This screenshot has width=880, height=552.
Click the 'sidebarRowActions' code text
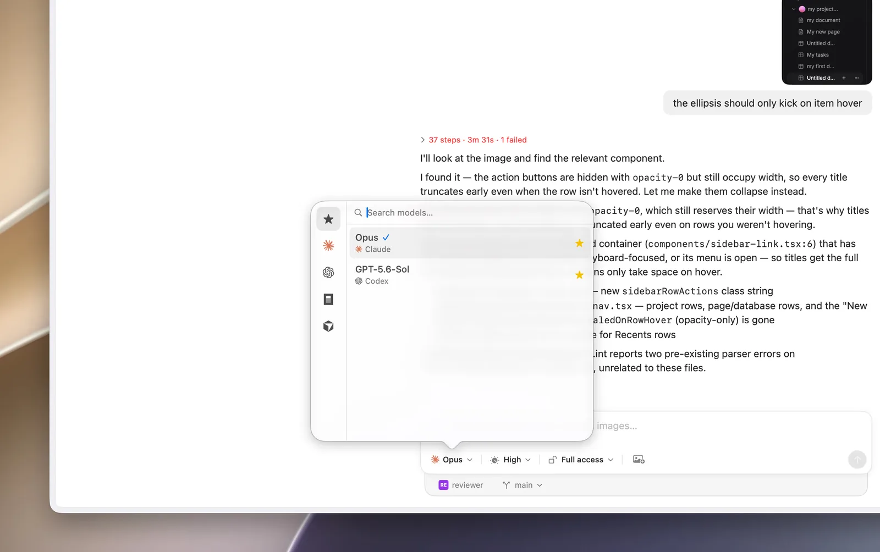coord(670,291)
